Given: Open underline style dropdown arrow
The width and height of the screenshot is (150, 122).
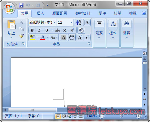Looking at the screenshot, I should coord(52,30).
